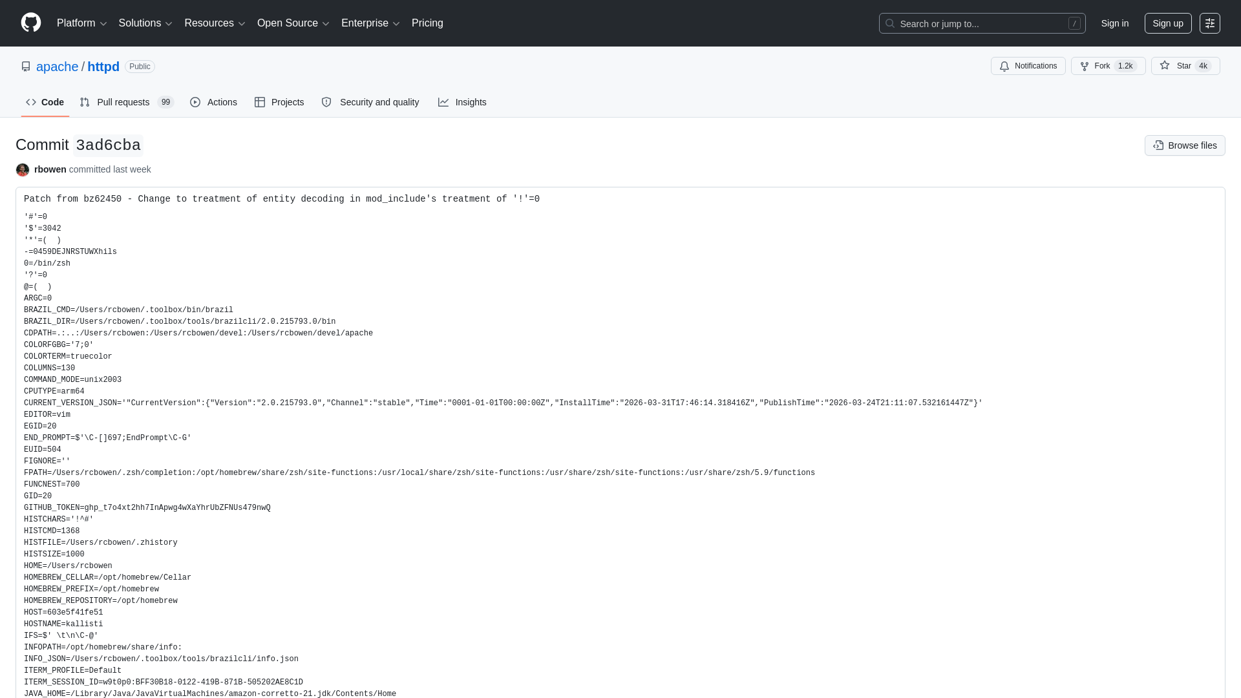Click the Security shield icon
Image resolution: width=1241 pixels, height=698 pixels.
(326, 102)
